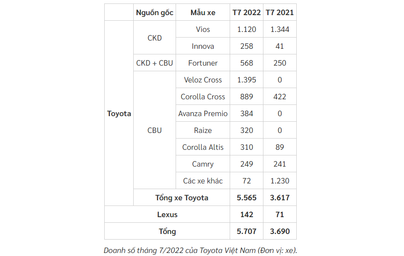Click the "Innova" model cell
The height and width of the screenshot is (256, 404).
203,46
